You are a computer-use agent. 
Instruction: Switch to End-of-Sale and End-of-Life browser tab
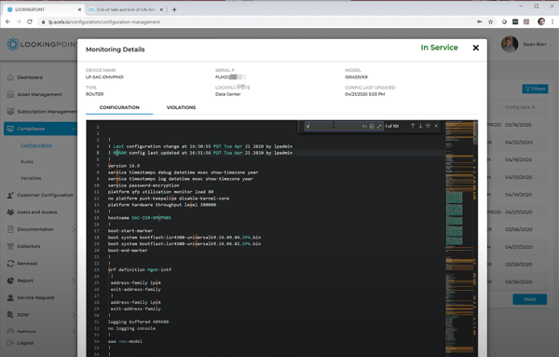[x=126, y=9]
